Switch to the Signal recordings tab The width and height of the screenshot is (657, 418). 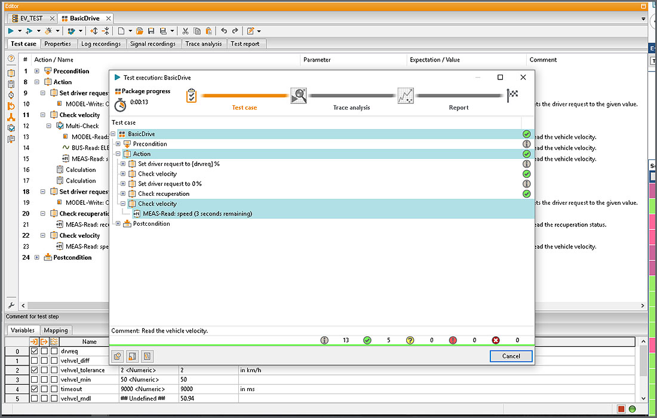click(x=153, y=44)
